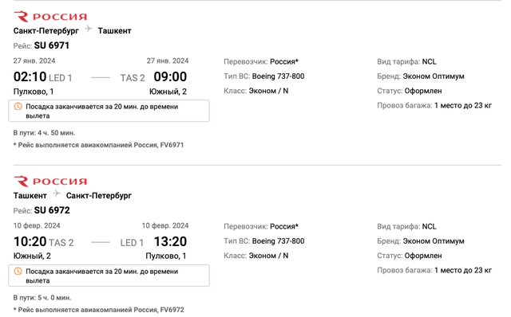Click the 09:00 arrival time at TAS
Screen dimensions: 511x317
(170, 77)
